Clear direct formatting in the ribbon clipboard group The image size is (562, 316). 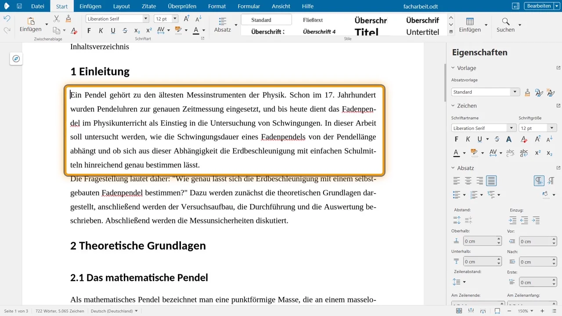[x=74, y=30]
